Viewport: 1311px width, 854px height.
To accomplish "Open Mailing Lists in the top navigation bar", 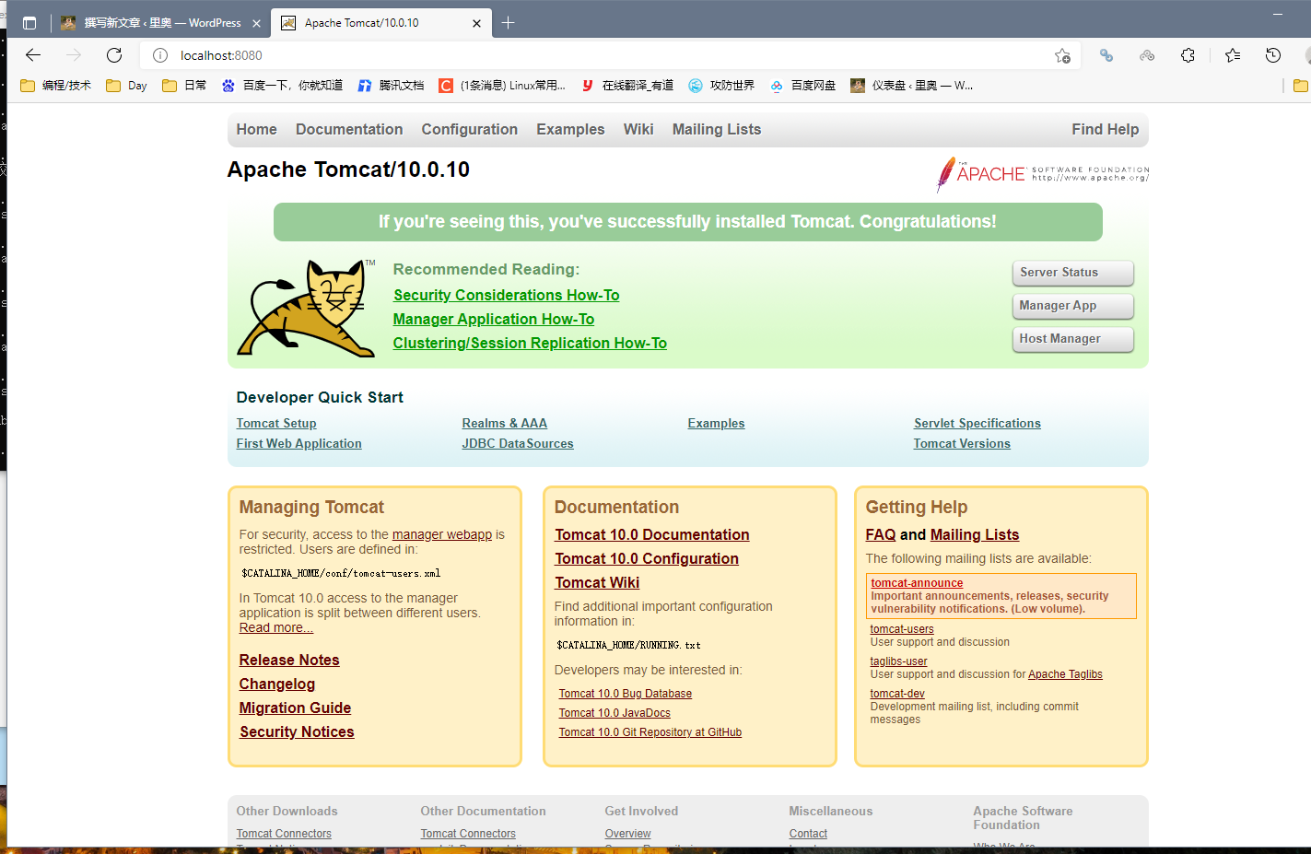I will point(717,130).
